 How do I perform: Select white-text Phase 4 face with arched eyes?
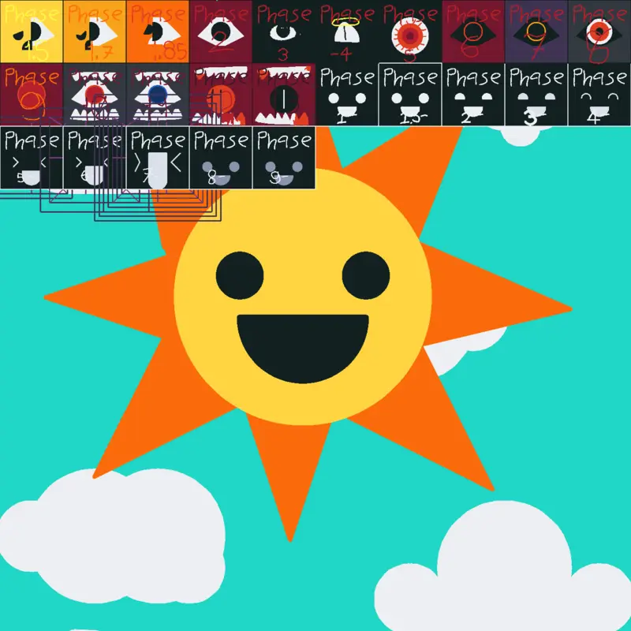[599, 95]
